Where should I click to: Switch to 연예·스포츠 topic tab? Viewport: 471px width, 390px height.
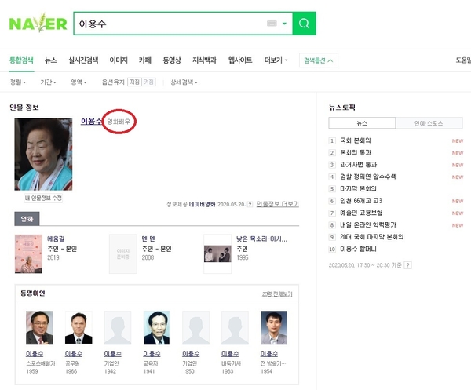click(x=429, y=123)
